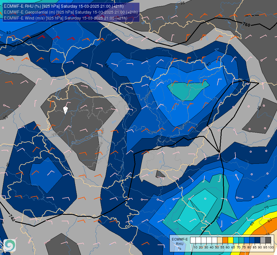Pick the dark gray 95-100 legend swatch
This screenshot has width=277, height=255.
(x=268, y=240)
